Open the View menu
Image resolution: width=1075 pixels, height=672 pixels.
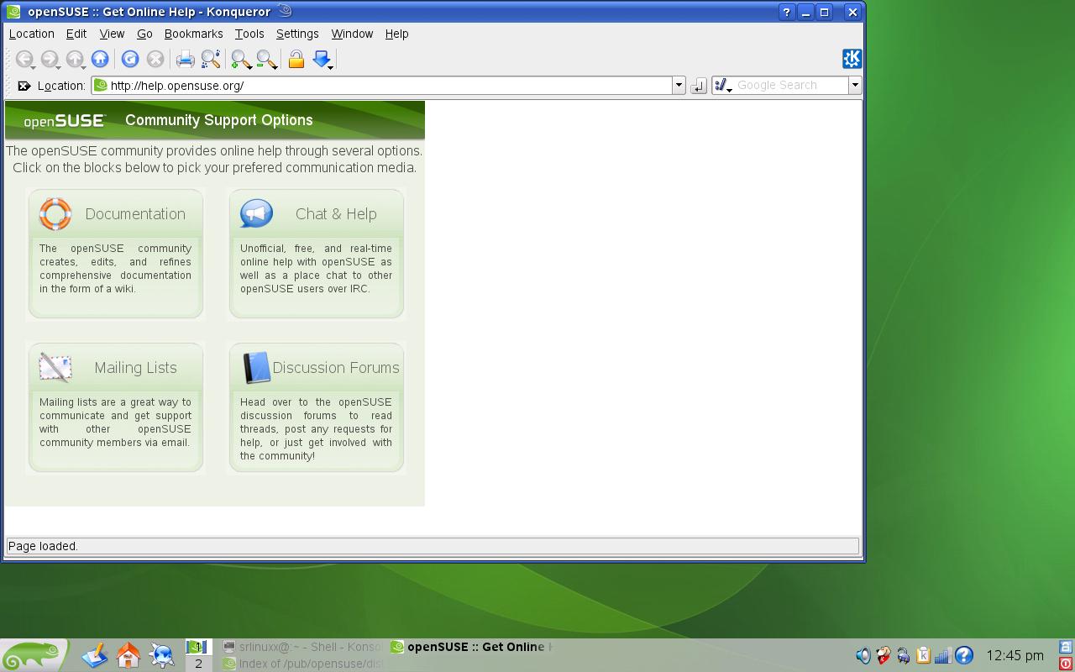tap(112, 34)
